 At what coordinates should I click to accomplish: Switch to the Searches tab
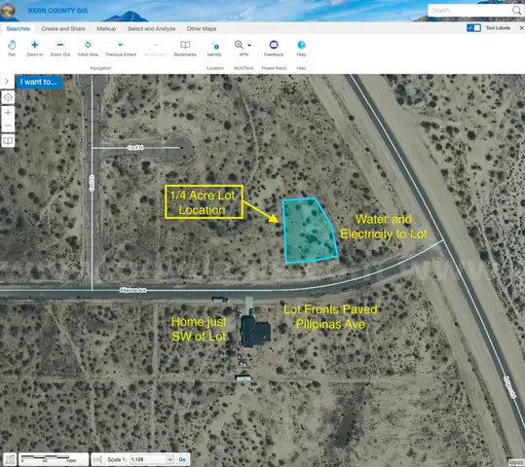coord(19,29)
